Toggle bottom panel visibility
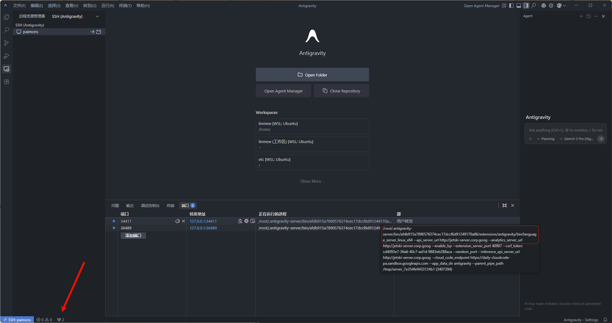 coord(519,6)
